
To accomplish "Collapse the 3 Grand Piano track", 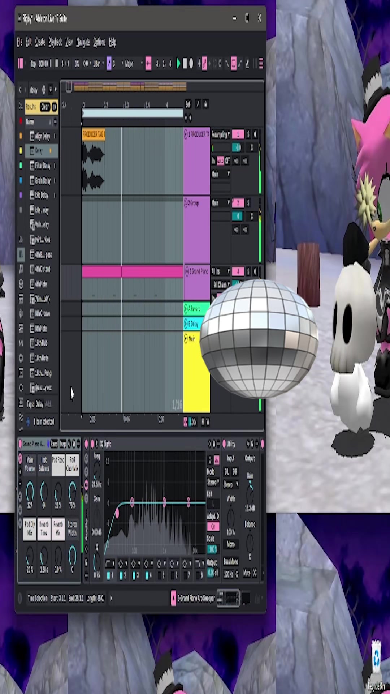I will [187, 271].
